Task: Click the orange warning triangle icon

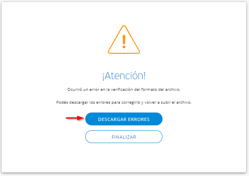Action: pyautogui.click(x=124, y=40)
